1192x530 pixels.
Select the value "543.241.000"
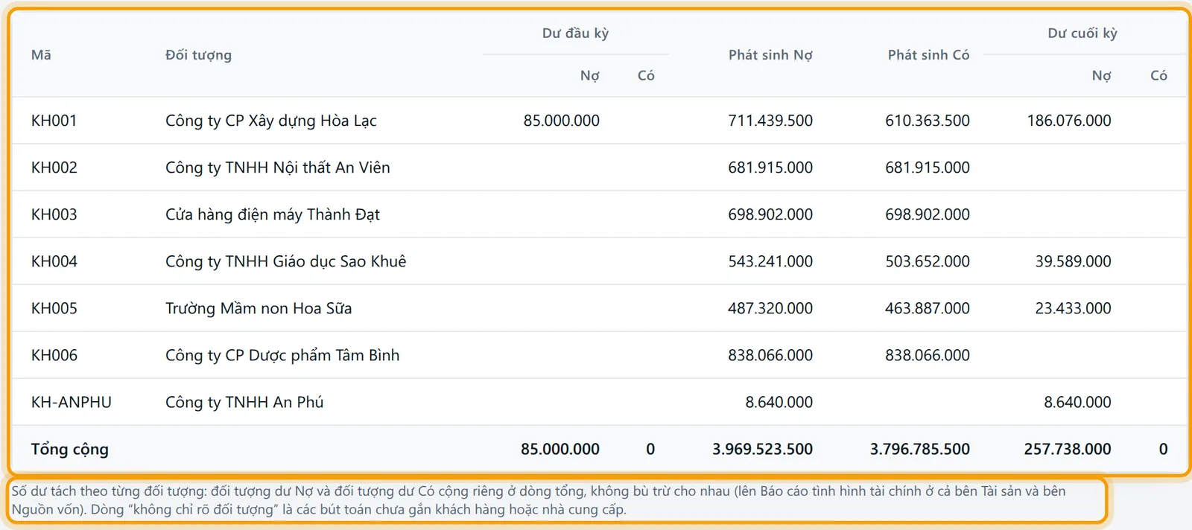coord(770,261)
